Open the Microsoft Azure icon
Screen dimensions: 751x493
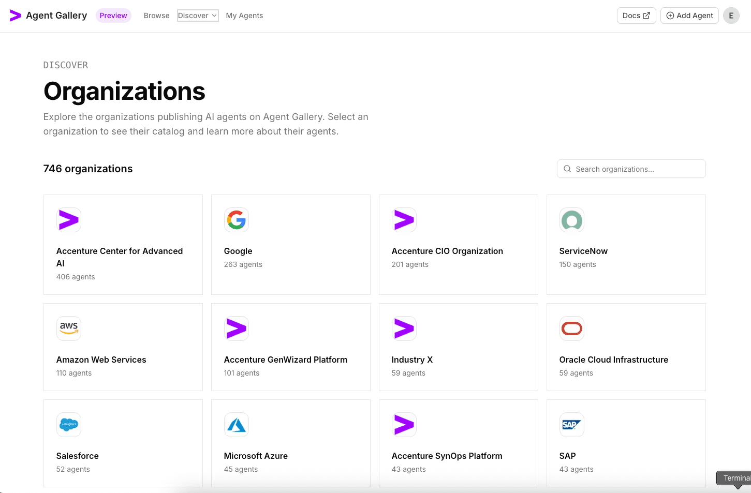pyautogui.click(x=237, y=425)
